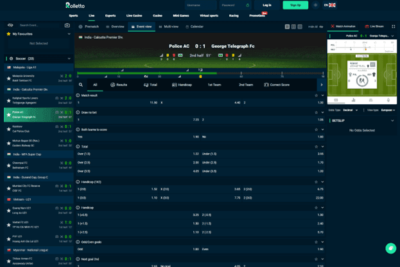Toggle the hide sidebar eye icon

pyautogui.click(x=10, y=25)
